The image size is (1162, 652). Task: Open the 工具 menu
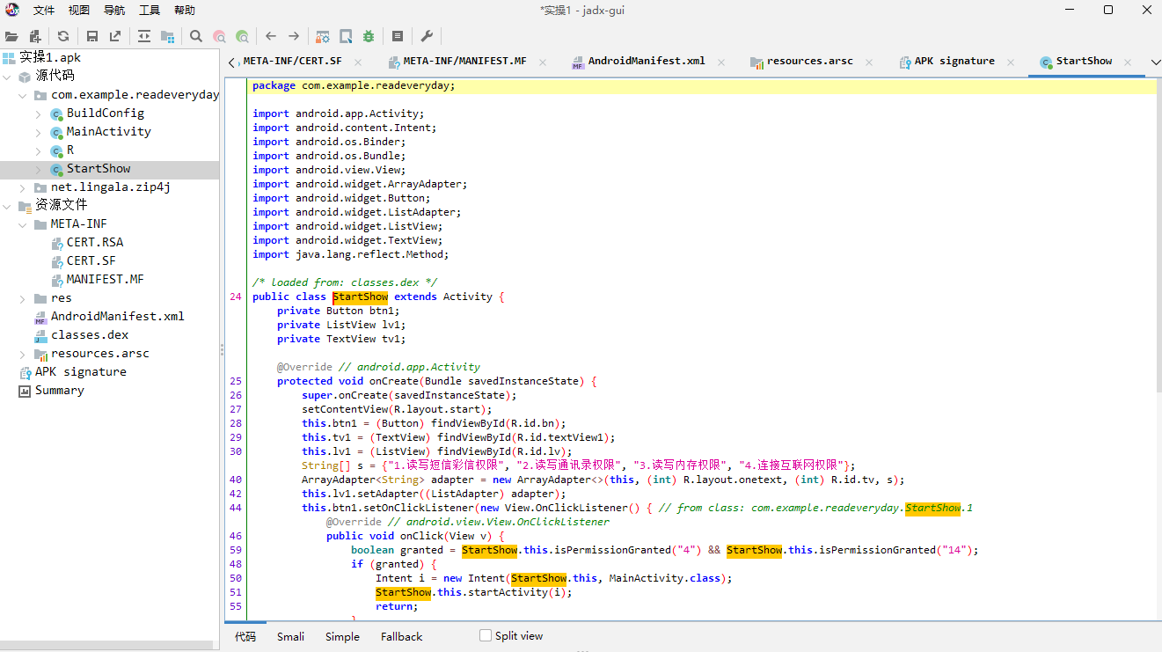coord(150,11)
